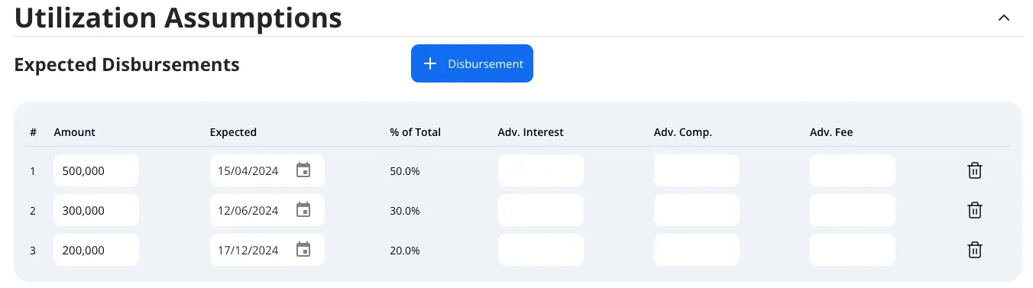Focus Adv. Comp. field in row 3
This screenshot has height=288, width=1033.
[x=697, y=250]
